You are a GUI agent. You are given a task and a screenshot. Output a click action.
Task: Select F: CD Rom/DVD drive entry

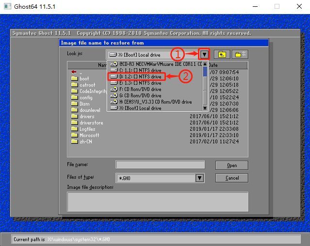click(155, 89)
